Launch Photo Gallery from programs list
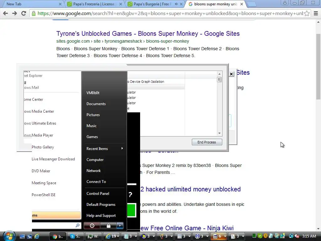The image size is (321, 241). [x=43, y=147]
